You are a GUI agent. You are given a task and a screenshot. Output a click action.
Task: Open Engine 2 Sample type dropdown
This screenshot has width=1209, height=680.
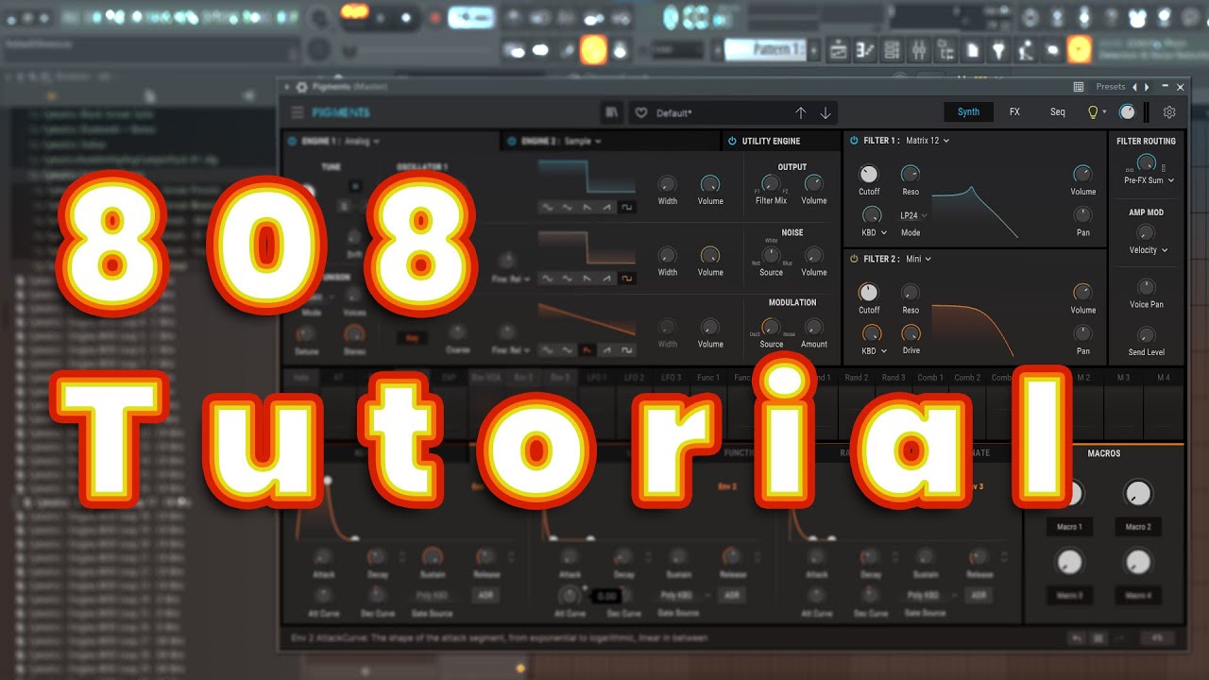click(583, 142)
